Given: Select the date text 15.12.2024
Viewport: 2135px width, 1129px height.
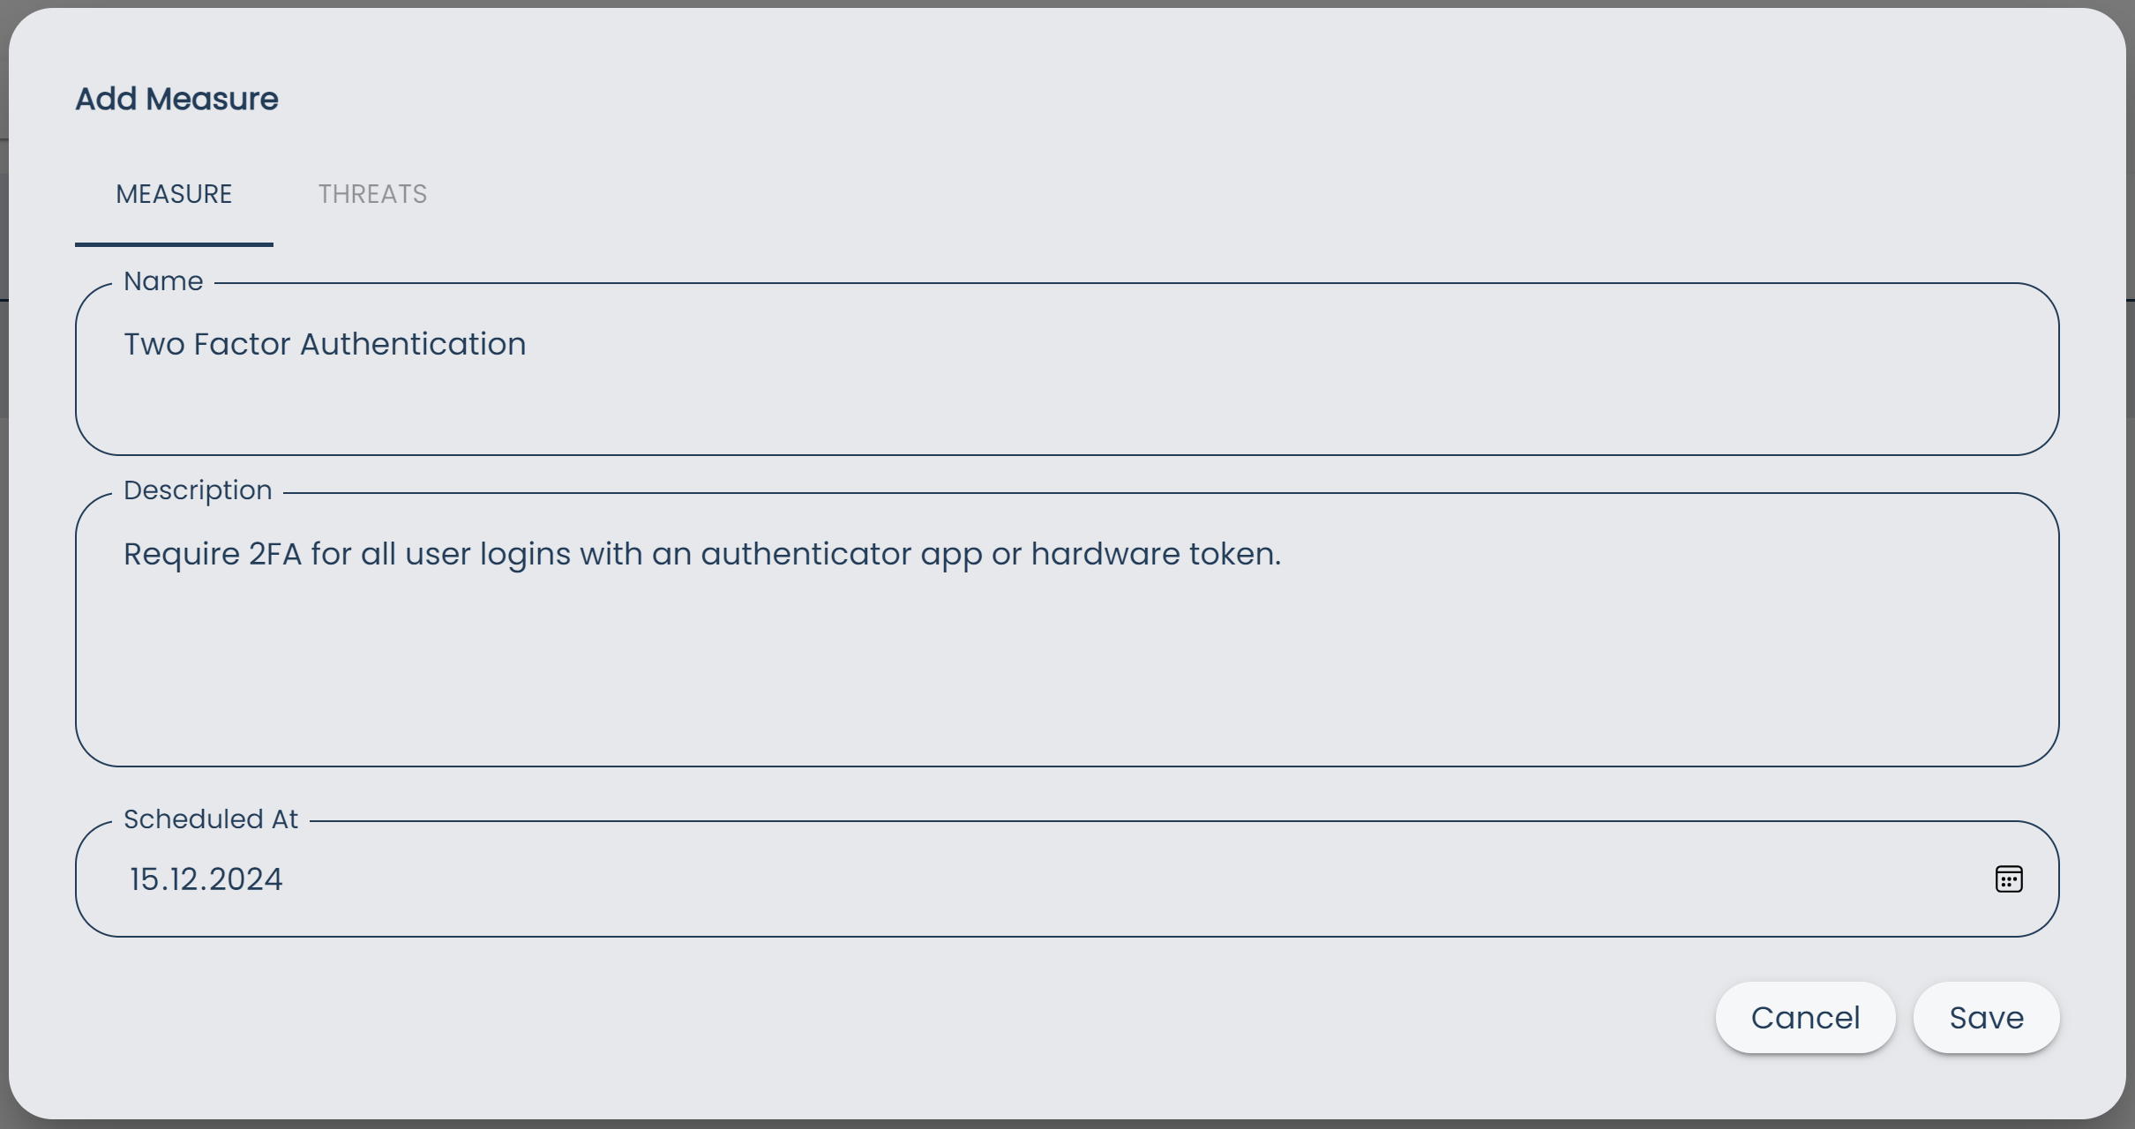Looking at the screenshot, I should click(206, 879).
